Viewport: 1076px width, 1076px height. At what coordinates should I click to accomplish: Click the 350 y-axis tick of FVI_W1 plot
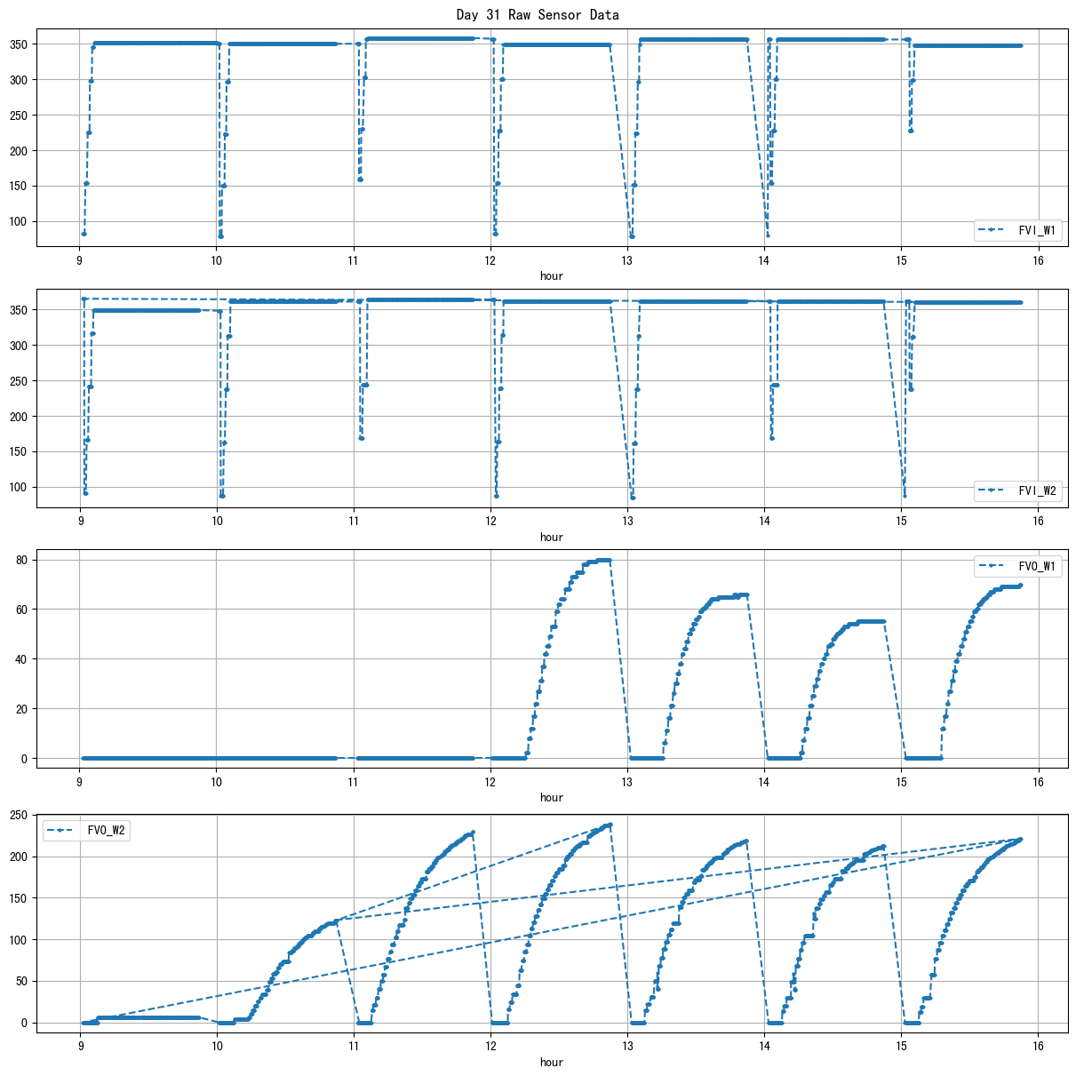click(20, 44)
